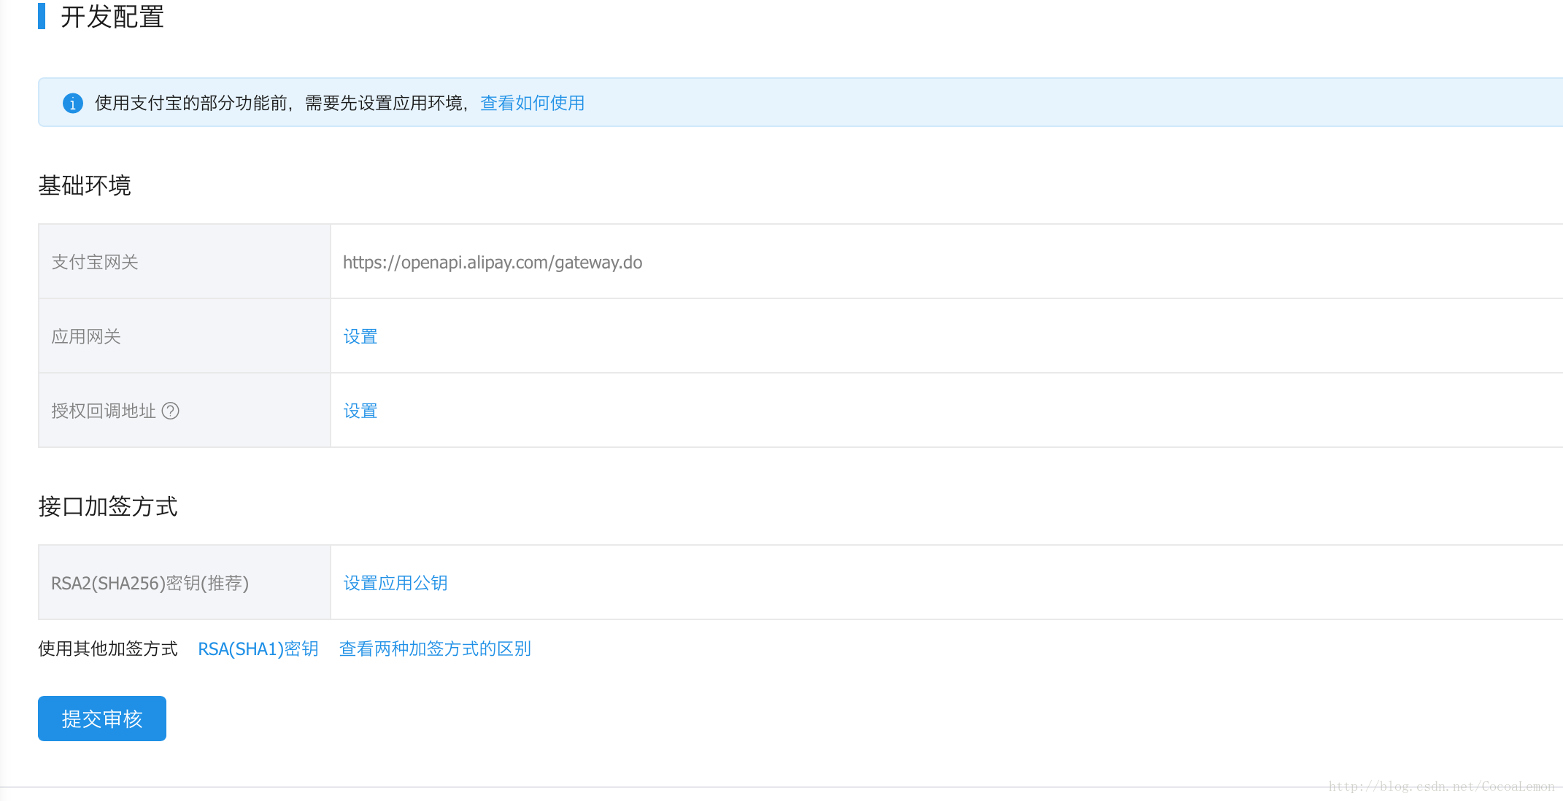Screen dimensions: 1563x801
Task: Click 设置 for 授权回调地址
Action: pyautogui.click(x=360, y=411)
